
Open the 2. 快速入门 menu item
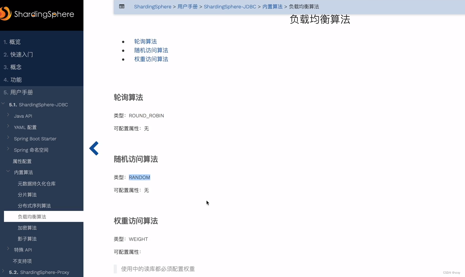coord(18,54)
